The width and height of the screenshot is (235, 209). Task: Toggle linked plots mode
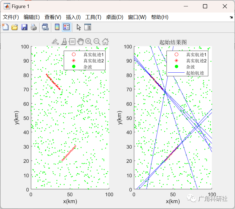click(45, 27)
